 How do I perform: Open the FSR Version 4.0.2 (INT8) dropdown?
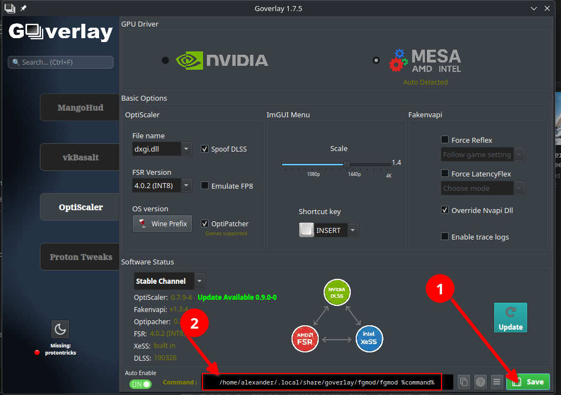pyautogui.click(x=162, y=185)
